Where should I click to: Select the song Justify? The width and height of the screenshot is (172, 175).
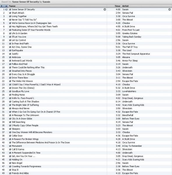[x=15, y=54]
